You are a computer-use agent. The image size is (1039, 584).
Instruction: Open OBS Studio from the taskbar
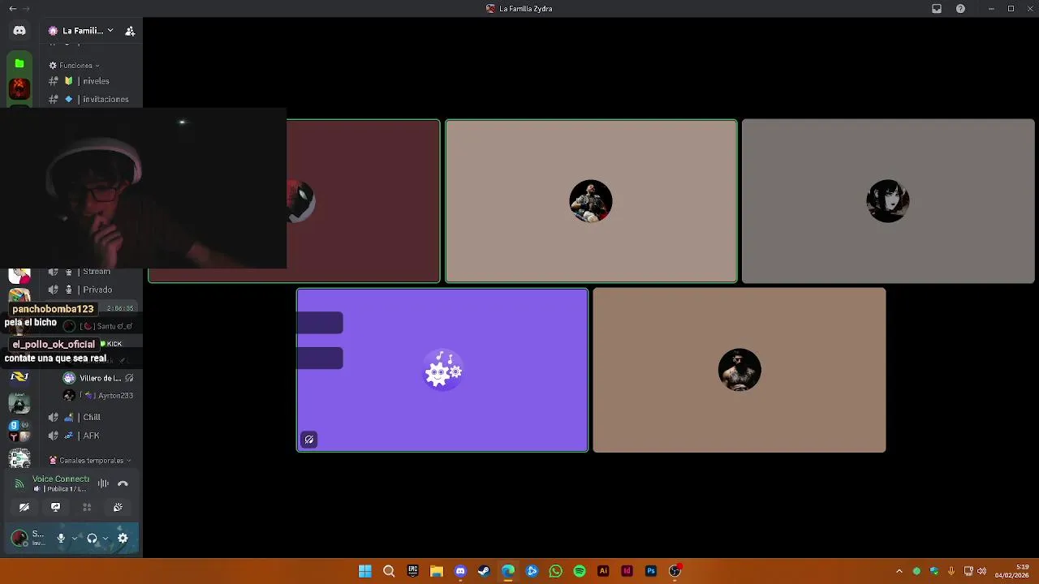(675, 571)
